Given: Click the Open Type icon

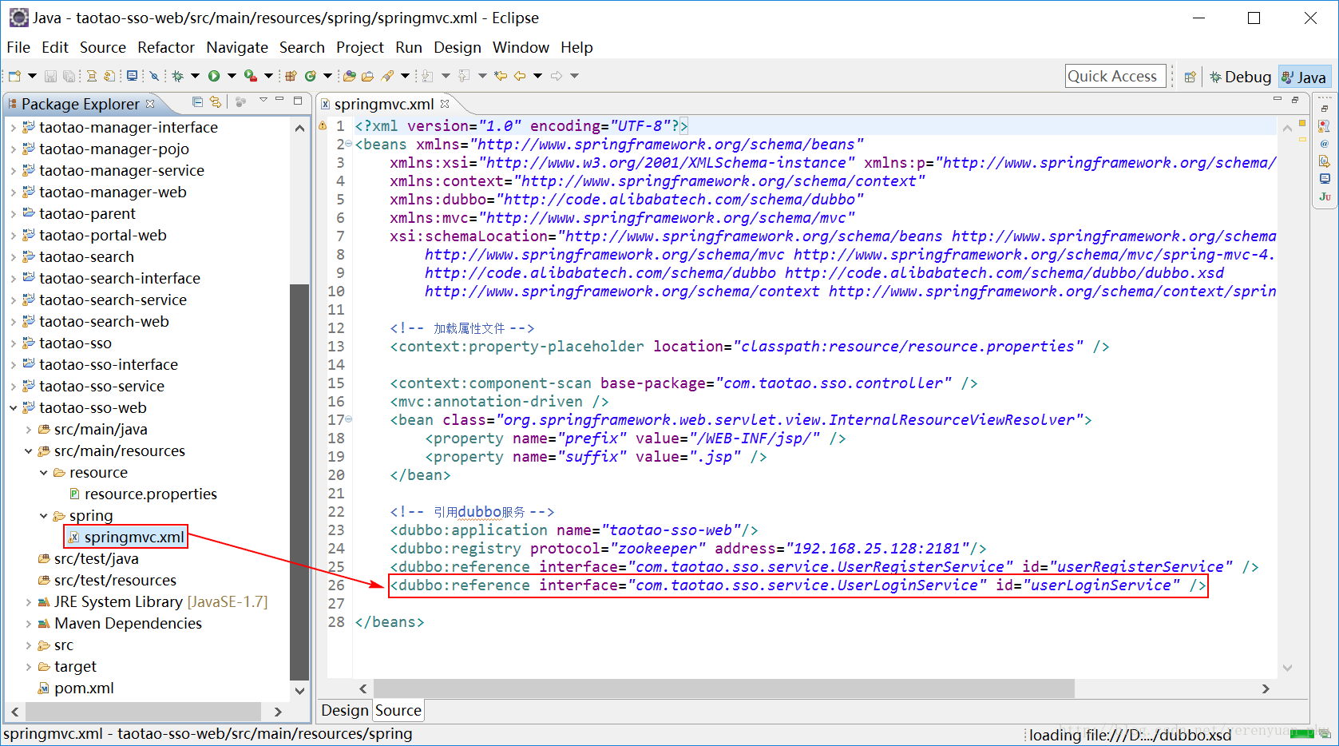Looking at the screenshot, I should (349, 76).
